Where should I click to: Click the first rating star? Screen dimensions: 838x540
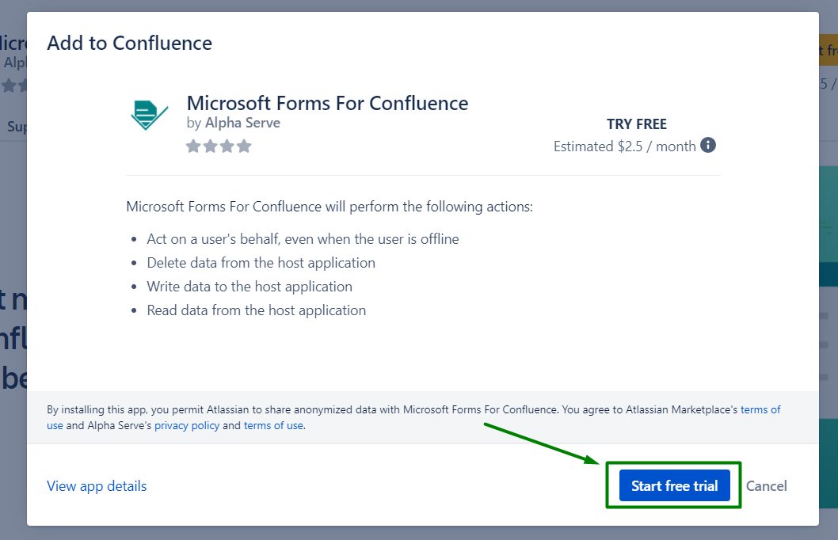pos(193,146)
